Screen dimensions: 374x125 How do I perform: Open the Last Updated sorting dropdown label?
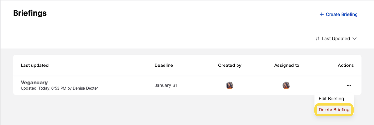(336, 39)
